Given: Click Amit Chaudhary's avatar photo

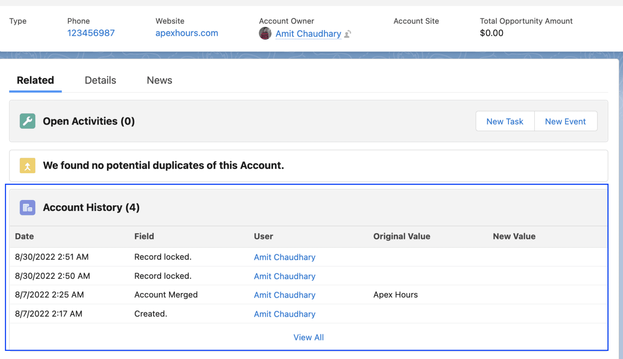Looking at the screenshot, I should point(265,34).
